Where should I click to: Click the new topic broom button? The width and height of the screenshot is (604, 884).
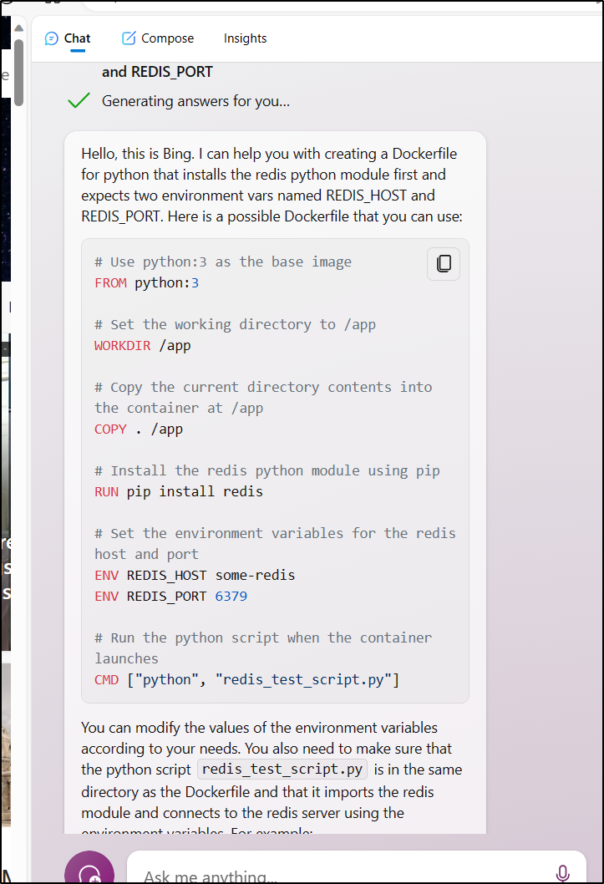(89, 869)
